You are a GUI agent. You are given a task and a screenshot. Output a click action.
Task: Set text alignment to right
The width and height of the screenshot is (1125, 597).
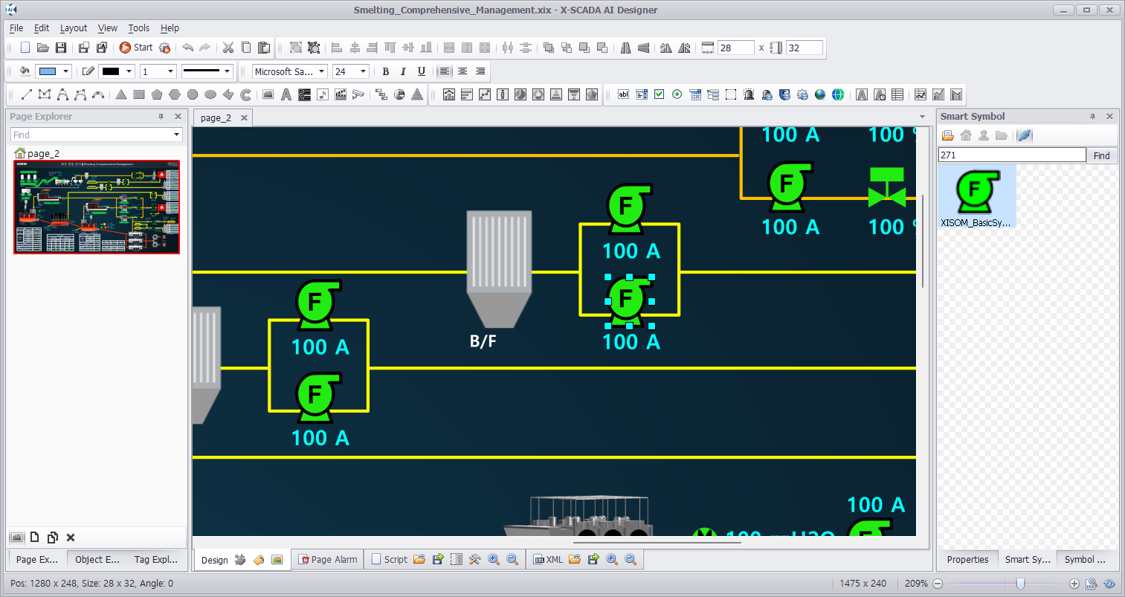(480, 71)
